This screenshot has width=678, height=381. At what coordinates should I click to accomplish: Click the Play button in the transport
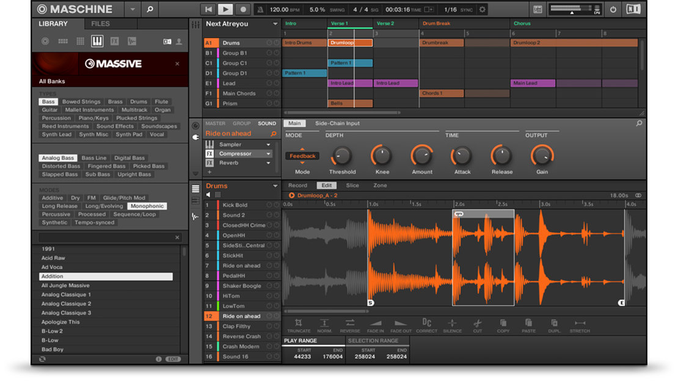pos(225,9)
